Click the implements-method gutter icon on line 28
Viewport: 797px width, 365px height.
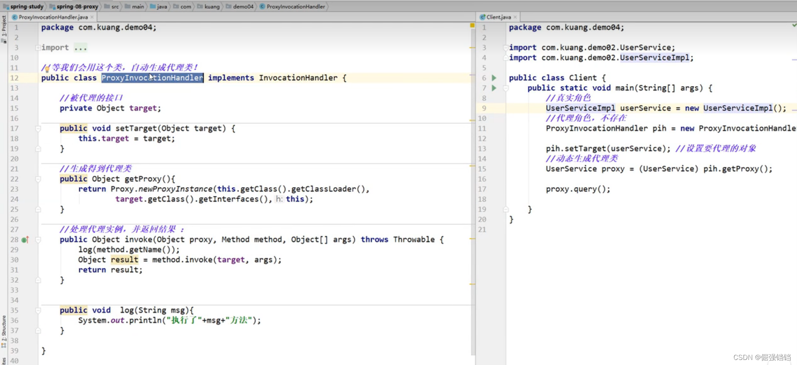pyautogui.click(x=25, y=240)
